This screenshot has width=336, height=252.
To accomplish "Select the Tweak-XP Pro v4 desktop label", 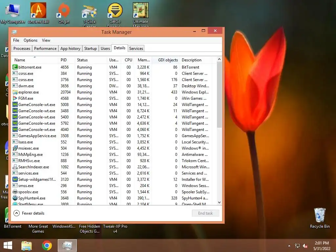I will (x=115, y=229).
